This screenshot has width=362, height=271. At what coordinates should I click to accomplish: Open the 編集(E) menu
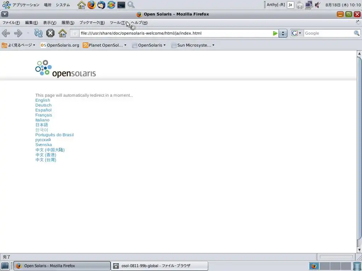31,23
